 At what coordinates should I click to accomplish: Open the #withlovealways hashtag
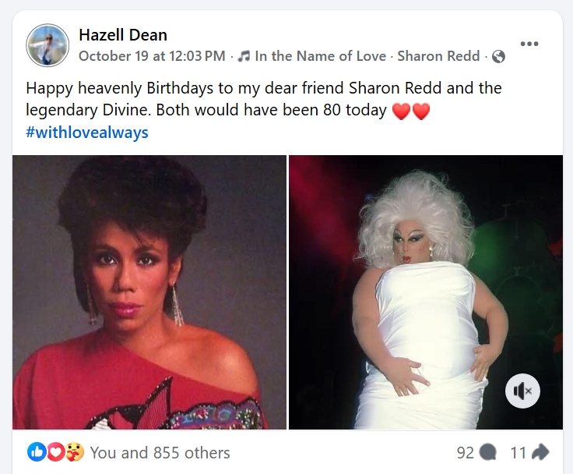click(87, 133)
